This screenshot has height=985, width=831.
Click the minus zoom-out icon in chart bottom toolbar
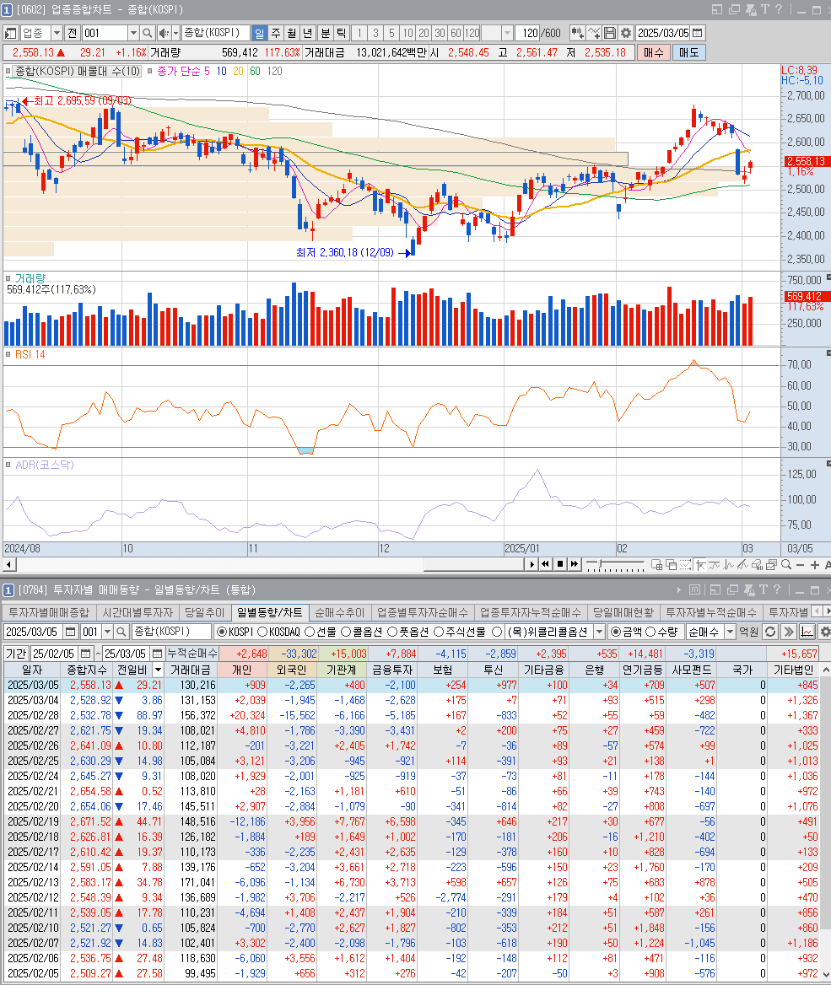coord(800,565)
